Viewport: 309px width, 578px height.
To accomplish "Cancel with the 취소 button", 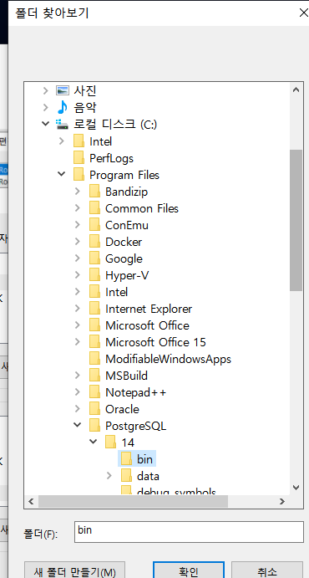I will click(x=267, y=570).
